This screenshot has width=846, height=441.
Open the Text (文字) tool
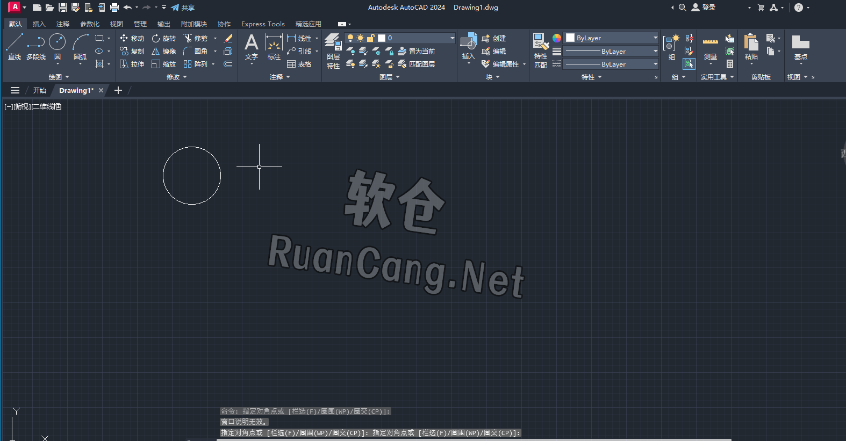[x=252, y=47]
